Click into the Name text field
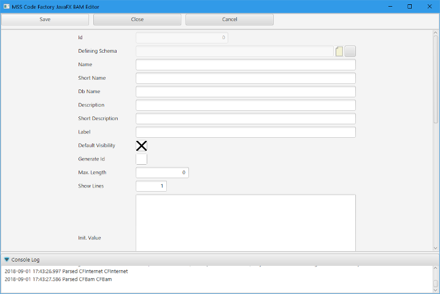440x294 pixels. (245, 65)
